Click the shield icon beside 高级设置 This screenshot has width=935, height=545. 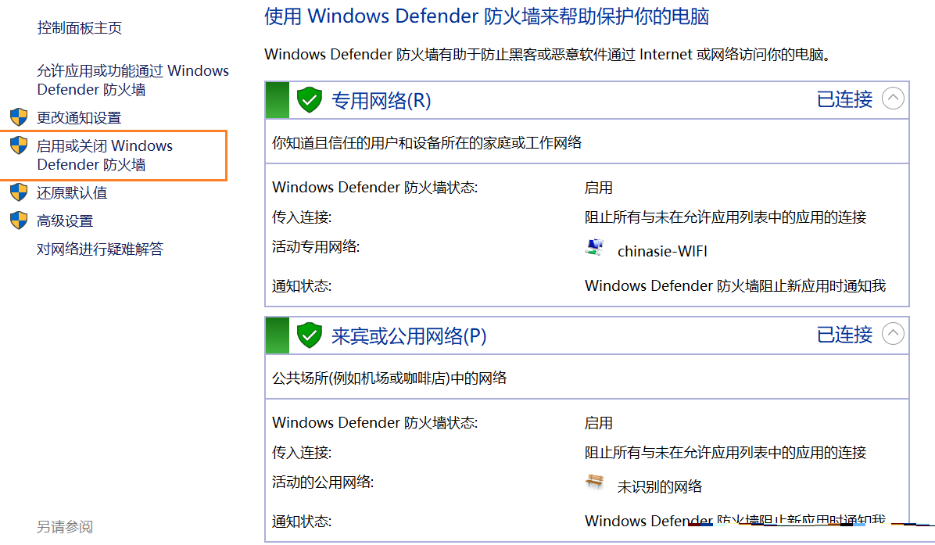point(19,221)
